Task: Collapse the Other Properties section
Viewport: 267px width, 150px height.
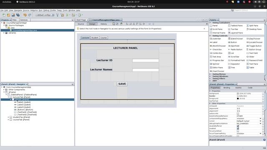Action: (210, 103)
